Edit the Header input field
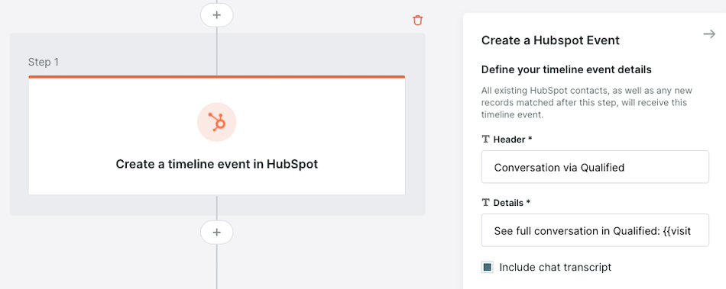726x289 pixels. [595, 167]
